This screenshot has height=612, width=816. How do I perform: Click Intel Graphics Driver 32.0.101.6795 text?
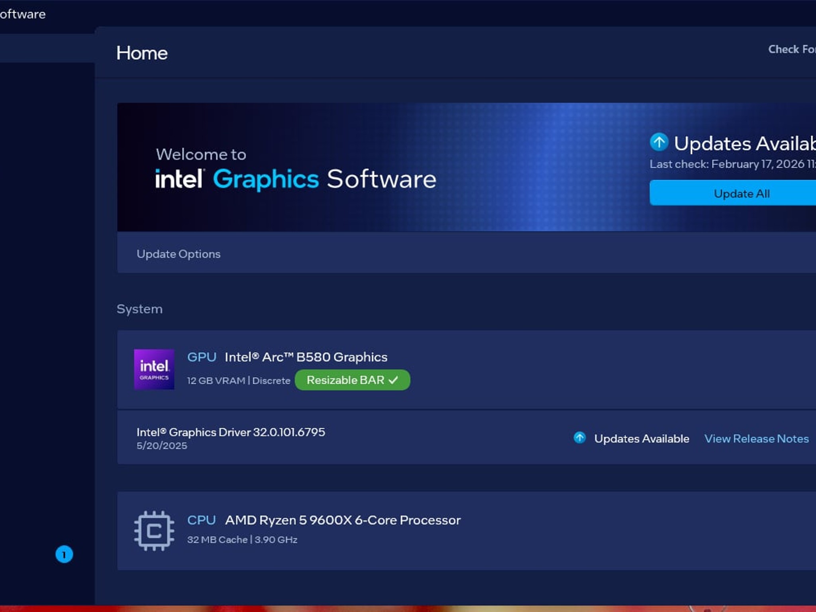tap(231, 432)
